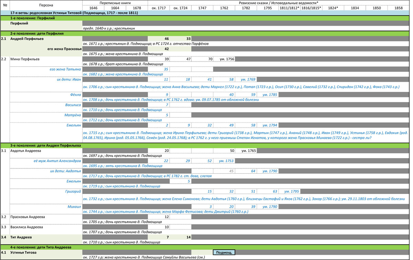Select the 'их дети: Авдотья' cell

coord(46,171)
